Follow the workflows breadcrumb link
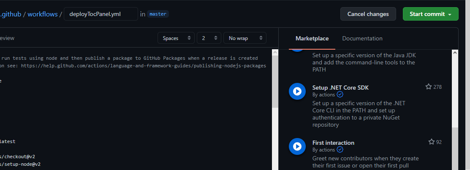The height and width of the screenshot is (170, 470). [43, 14]
